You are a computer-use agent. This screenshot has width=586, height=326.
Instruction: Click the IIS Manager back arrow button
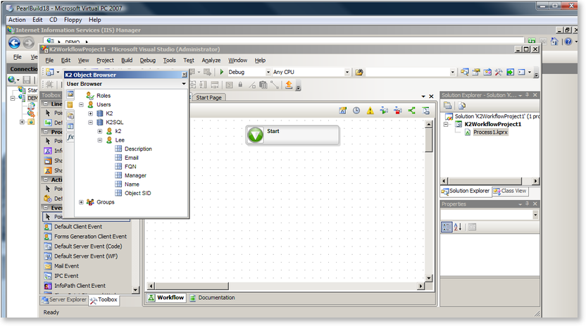[x=15, y=44]
